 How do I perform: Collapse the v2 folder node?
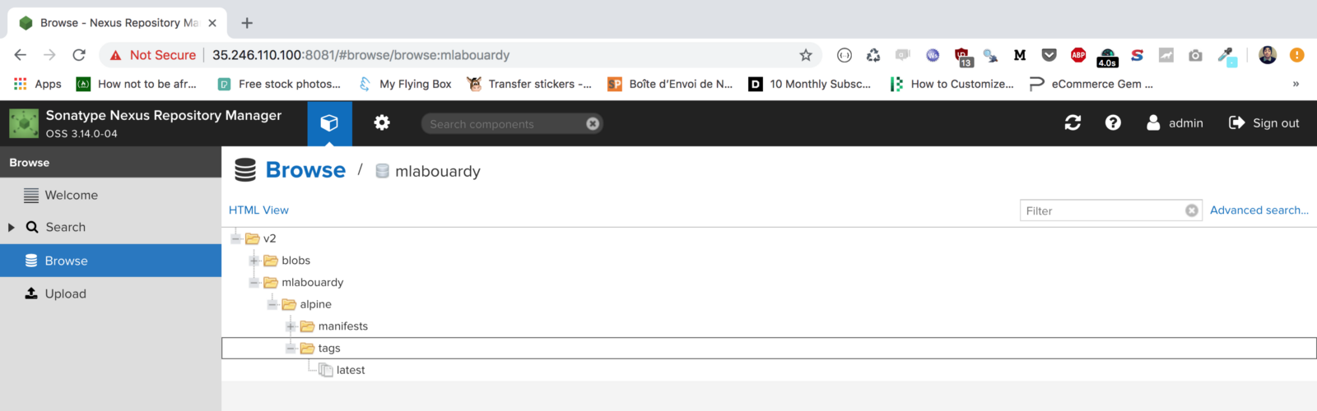(236, 239)
